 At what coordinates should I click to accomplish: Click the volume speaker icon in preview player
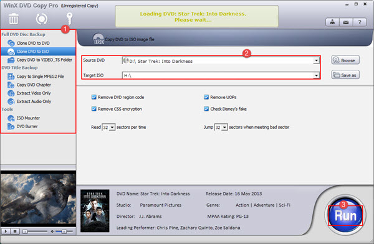pyautogui.click(x=52, y=232)
